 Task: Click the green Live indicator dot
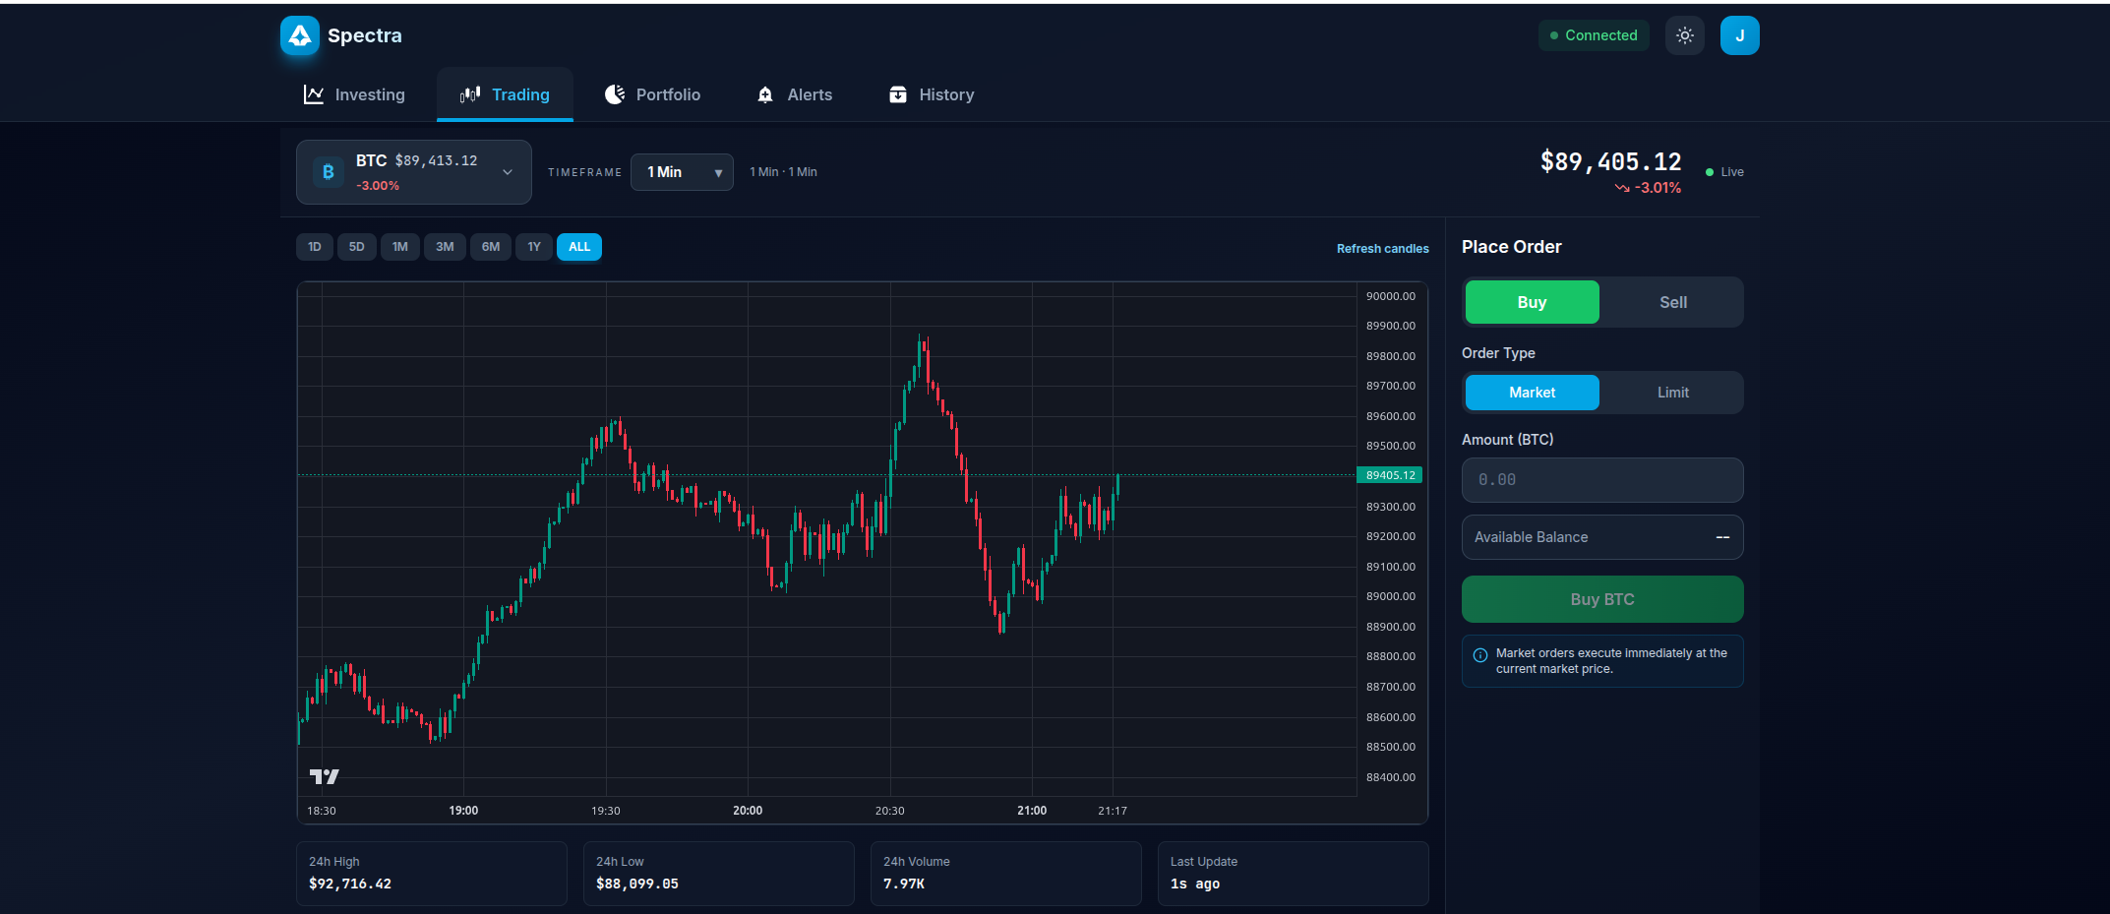1710,172
